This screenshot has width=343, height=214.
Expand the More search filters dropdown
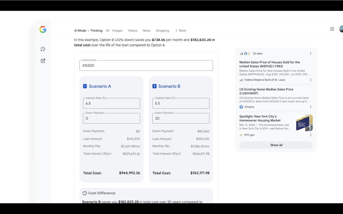(x=180, y=31)
